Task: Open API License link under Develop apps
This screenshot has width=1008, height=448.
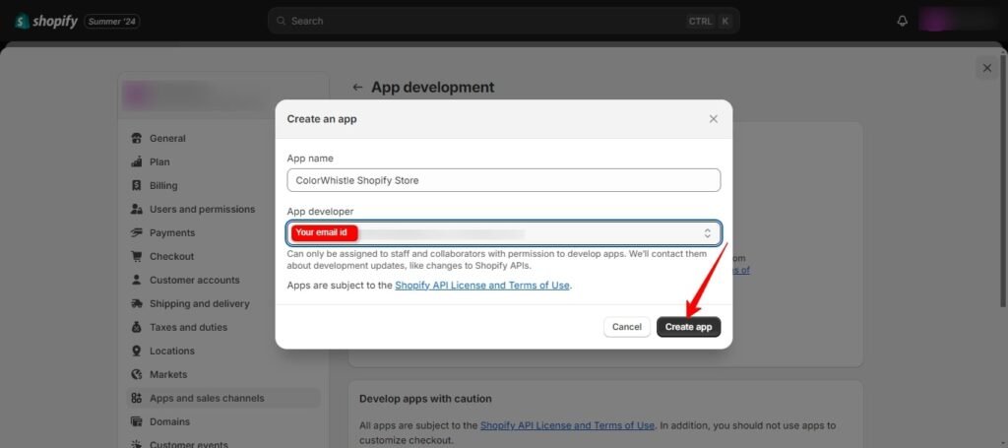Action: [x=567, y=424]
